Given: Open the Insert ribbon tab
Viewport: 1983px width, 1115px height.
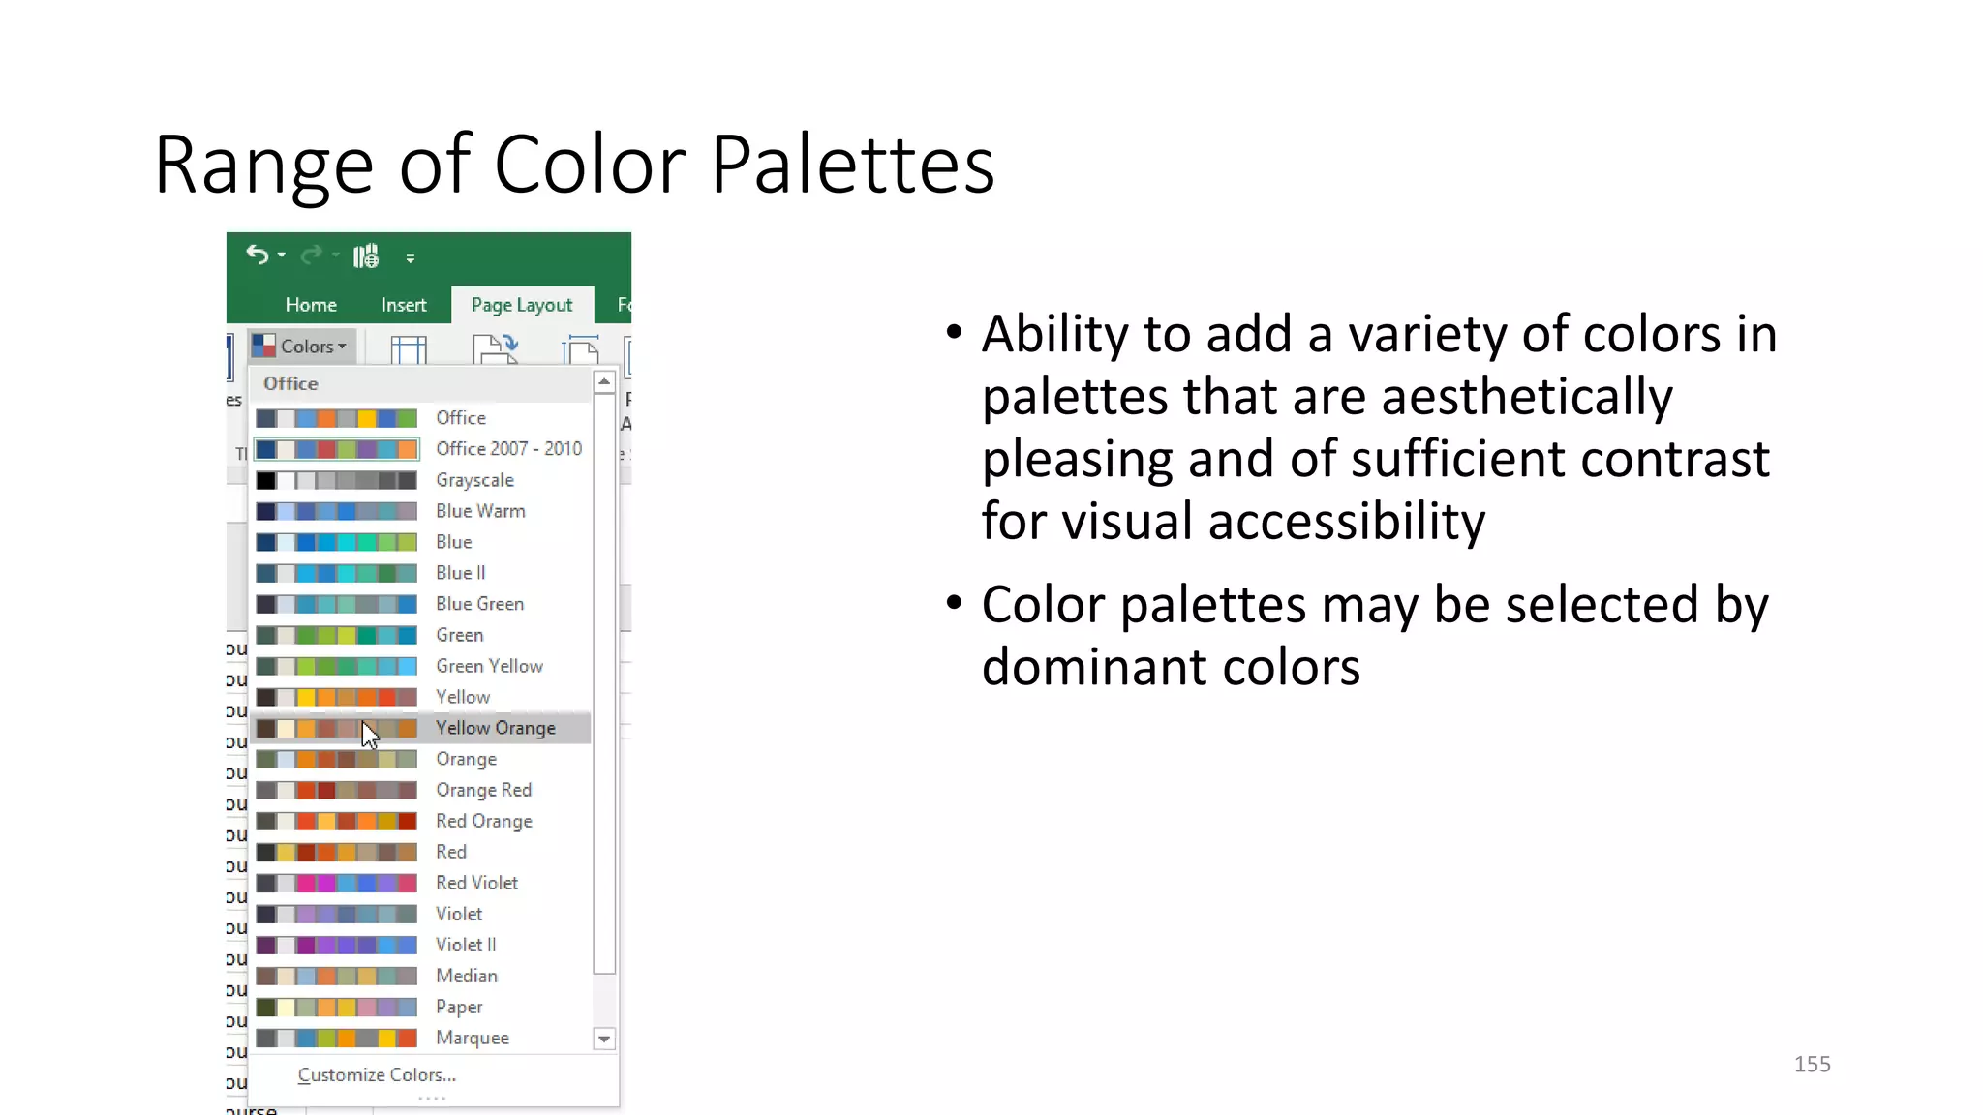Looking at the screenshot, I should pos(404,305).
